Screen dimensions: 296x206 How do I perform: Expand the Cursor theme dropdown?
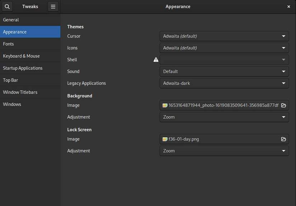224,36
